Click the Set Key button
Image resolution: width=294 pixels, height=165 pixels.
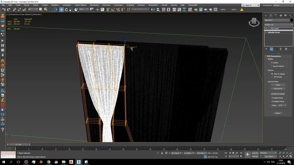click(255, 156)
